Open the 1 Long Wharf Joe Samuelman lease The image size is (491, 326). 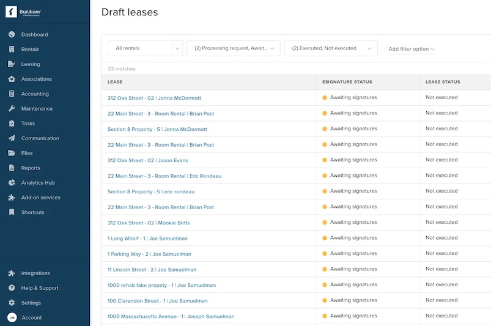(147, 239)
